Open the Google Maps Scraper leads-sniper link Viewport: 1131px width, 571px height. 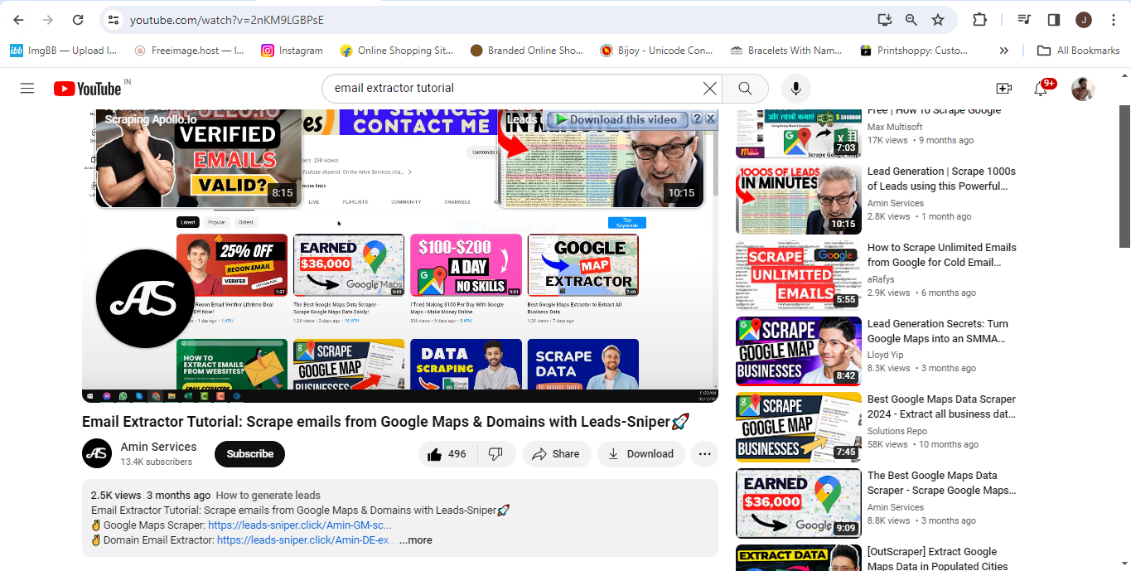pos(300,525)
